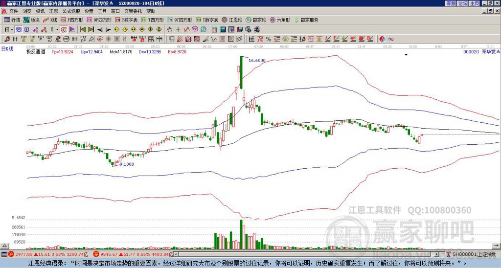Click the black right arrow icon
This screenshot has height=268, width=501.
pyautogui.click(x=108, y=30)
